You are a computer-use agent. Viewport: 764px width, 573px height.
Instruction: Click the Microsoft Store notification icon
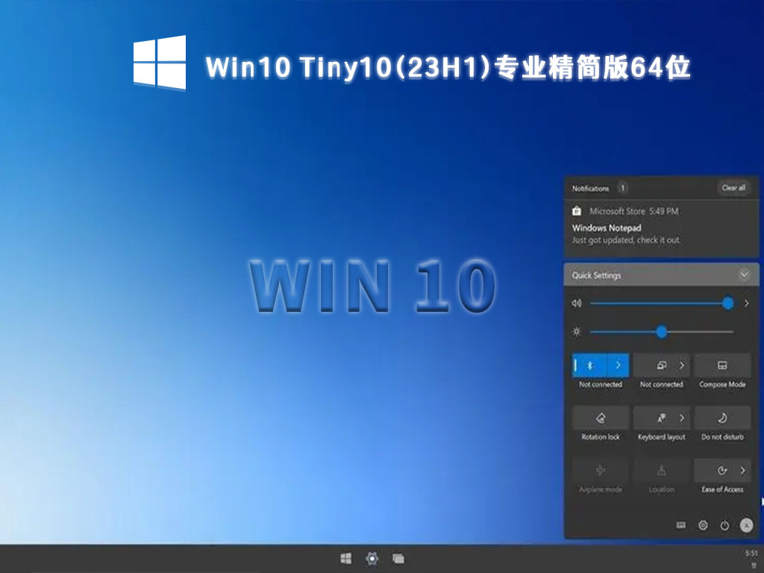[x=577, y=211]
